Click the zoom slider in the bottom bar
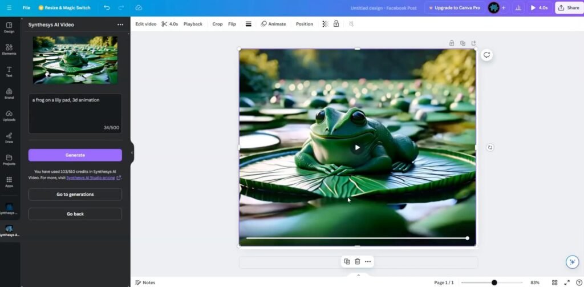The height and width of the screenshot is (287, 584). click(x=494, y=282)
